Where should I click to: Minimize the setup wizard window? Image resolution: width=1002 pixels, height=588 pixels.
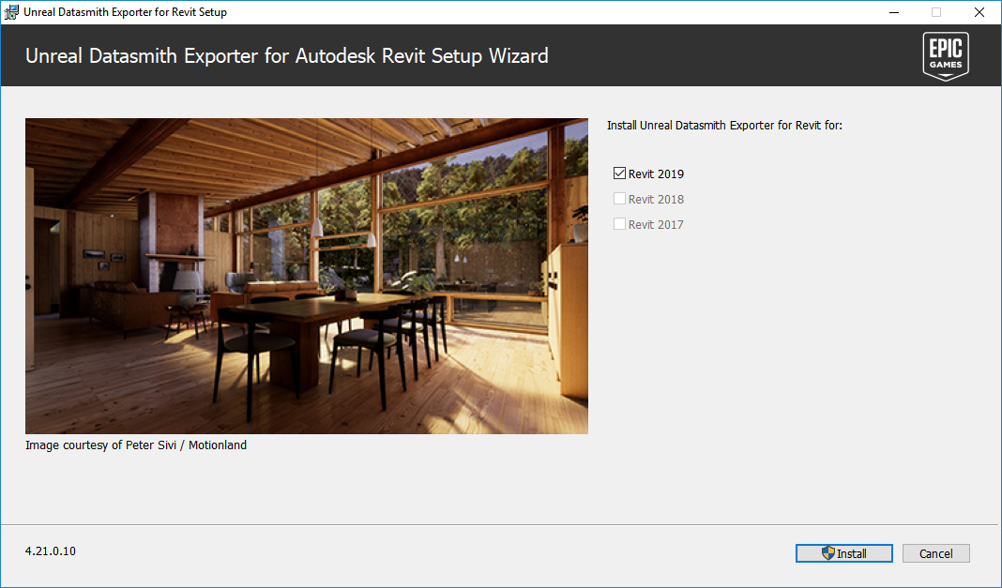click(x=893, y=11)
